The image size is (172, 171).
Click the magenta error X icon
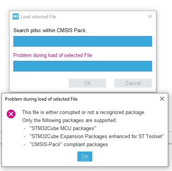[x=11, y=114]
